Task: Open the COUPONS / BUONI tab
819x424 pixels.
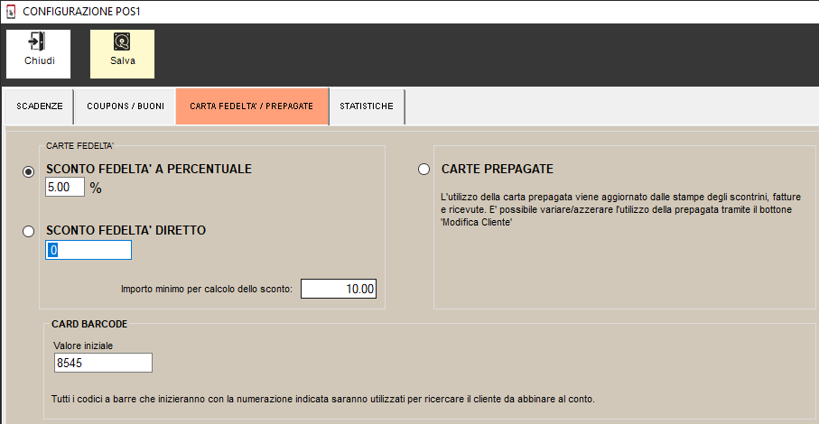Action: point(125,106)
